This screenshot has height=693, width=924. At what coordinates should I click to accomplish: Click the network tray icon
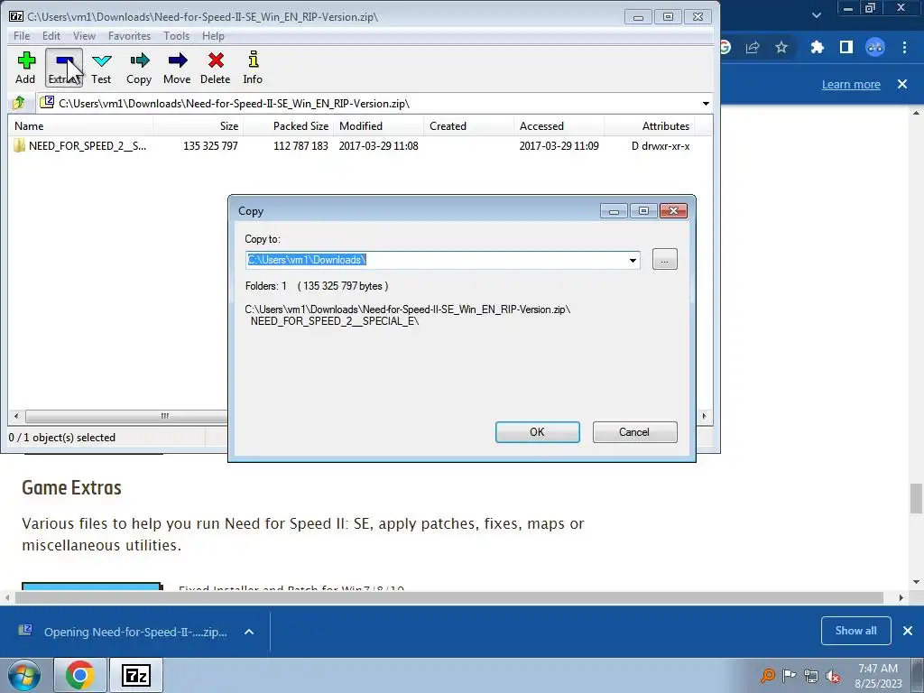[811, 676]
